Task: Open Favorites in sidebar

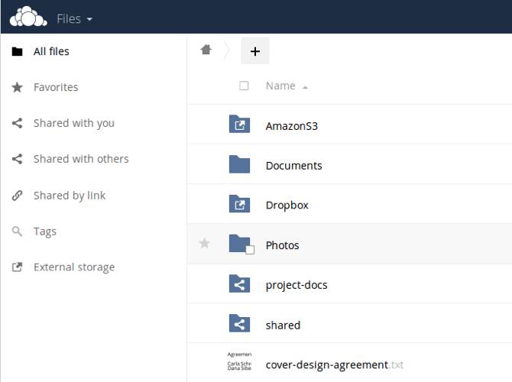Action: (x=56, y=87)
